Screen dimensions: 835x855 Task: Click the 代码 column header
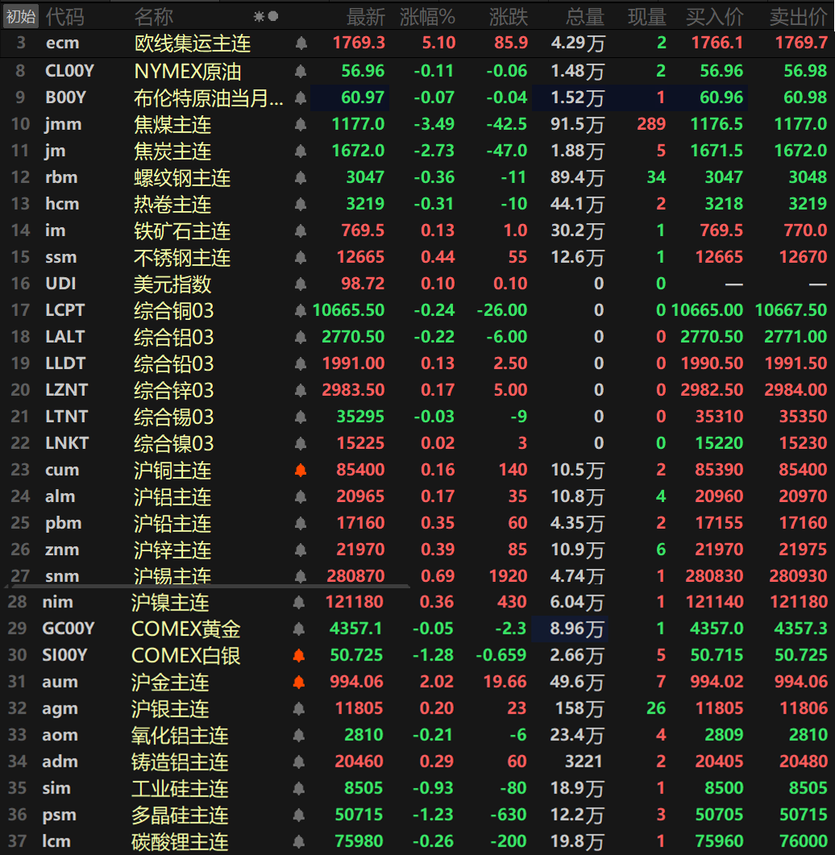coord(64,16)
